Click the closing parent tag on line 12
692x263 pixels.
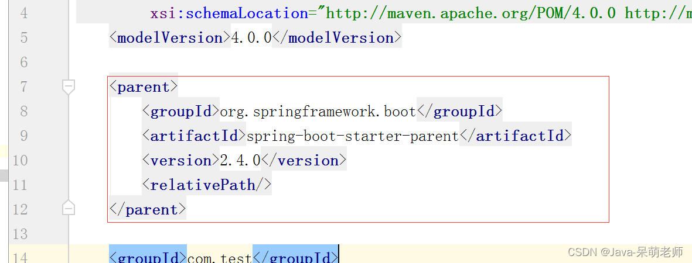click(x=148, y=210)
